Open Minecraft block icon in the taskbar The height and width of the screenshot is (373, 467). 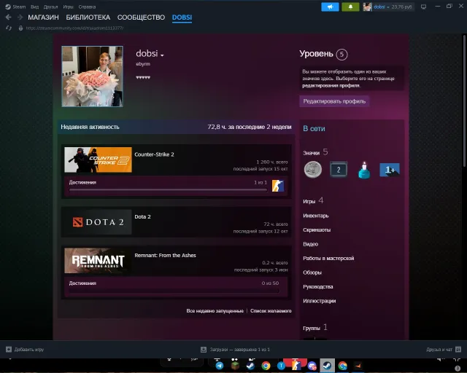tap(235, 366)
